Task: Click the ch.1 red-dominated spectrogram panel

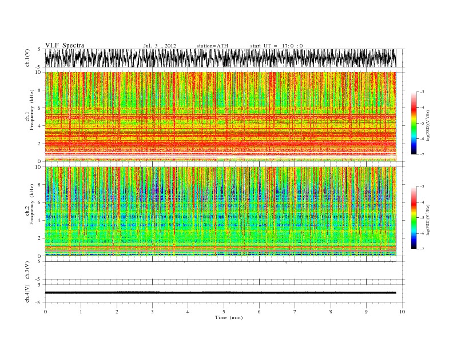Action: (x=221, y=117)
